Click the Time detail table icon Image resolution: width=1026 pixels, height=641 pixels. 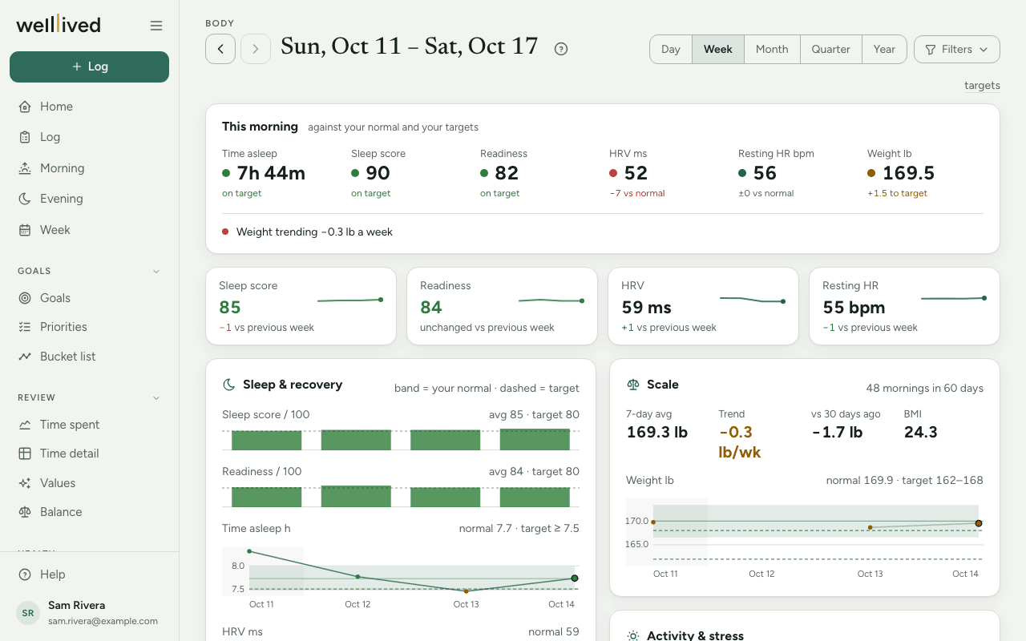tap(25, 454)
